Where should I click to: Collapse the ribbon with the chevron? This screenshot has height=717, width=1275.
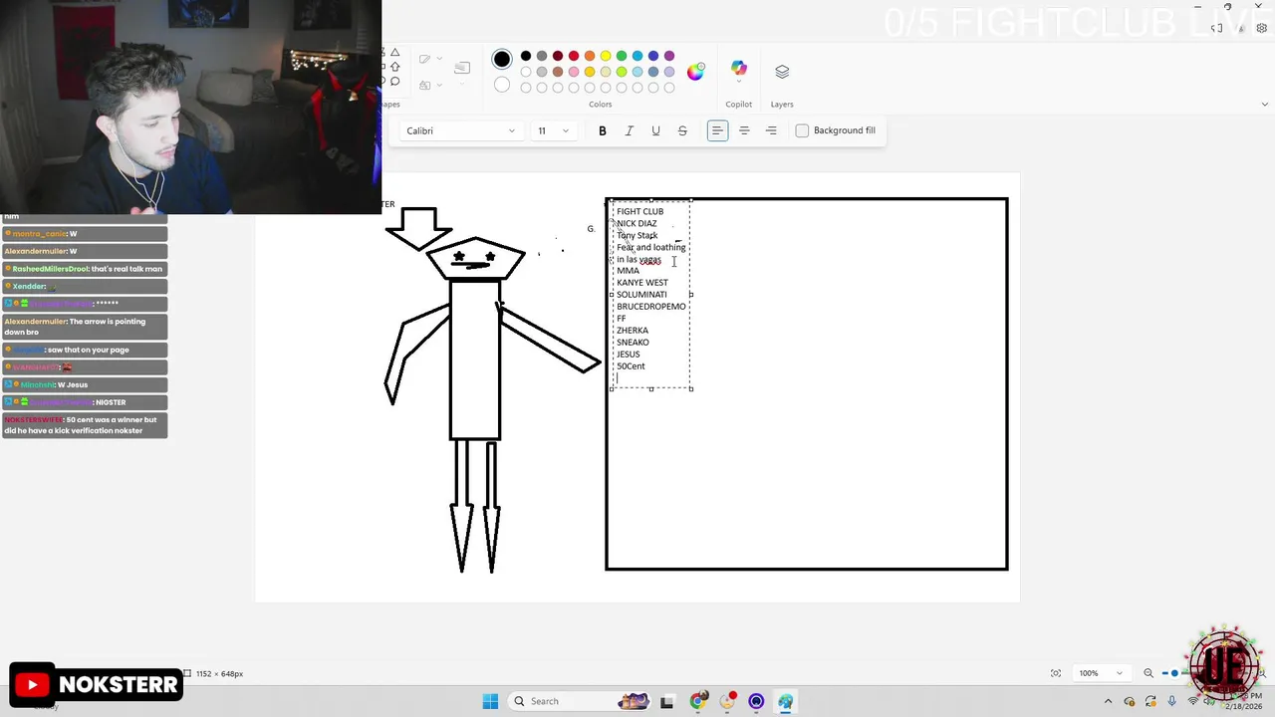pos(1264,104)
